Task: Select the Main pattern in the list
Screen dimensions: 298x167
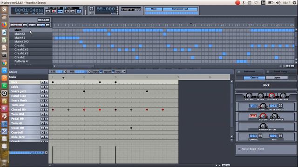Action: coord(31,30)
